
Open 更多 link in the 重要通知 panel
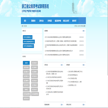tap(84, 31)
